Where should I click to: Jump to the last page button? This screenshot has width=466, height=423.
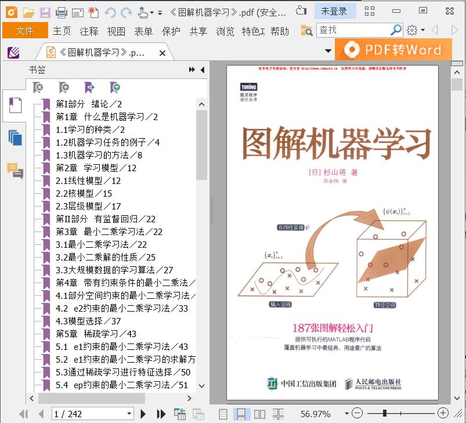coord(161,414)
